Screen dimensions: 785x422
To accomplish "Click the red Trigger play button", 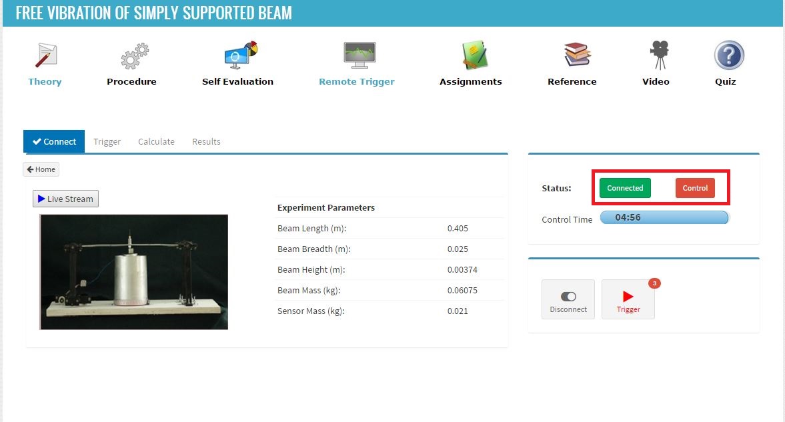I will [x=628, y=299].
